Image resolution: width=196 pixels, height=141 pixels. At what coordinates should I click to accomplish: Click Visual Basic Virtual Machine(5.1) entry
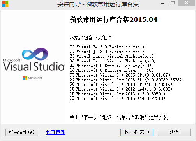(x=111, y=56)
